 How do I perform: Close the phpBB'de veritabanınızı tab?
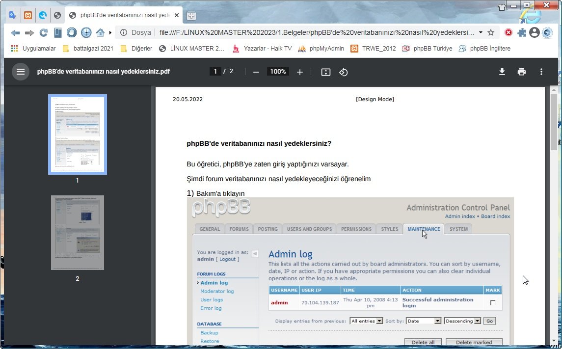[176, 15]
